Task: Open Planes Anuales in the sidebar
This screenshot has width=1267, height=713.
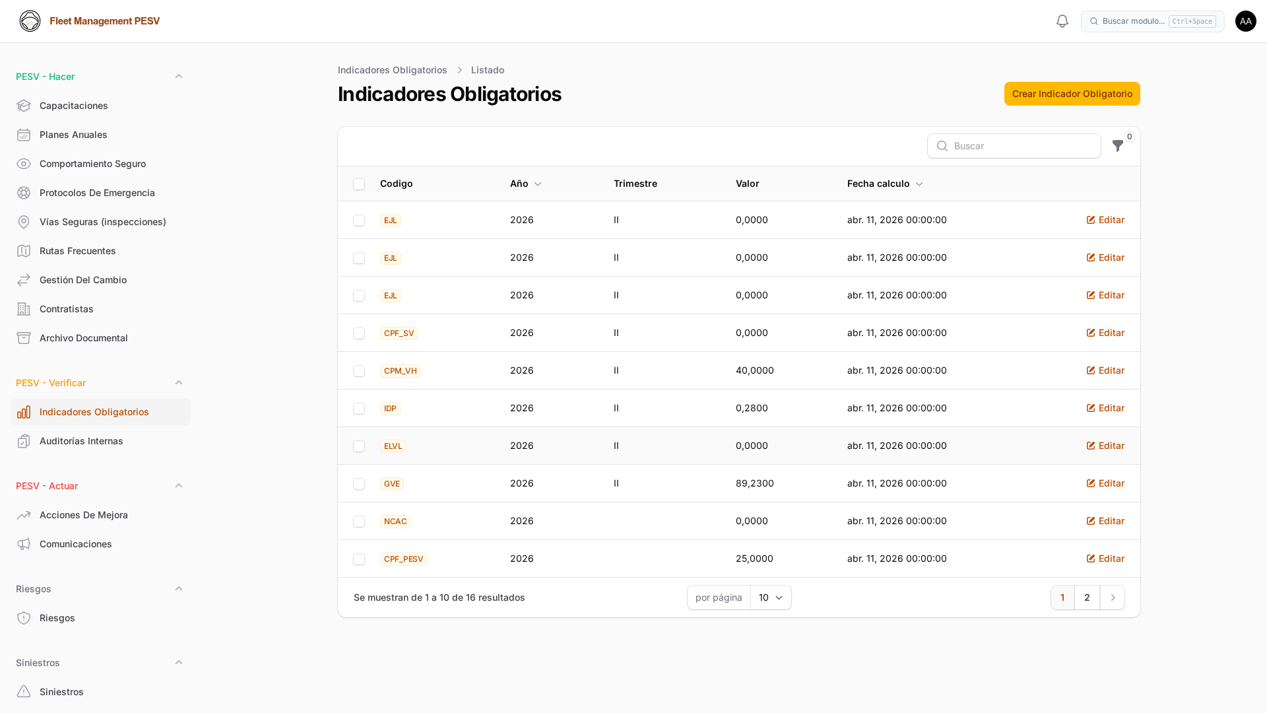Action: pyautogui.click(x=100, y=135)
